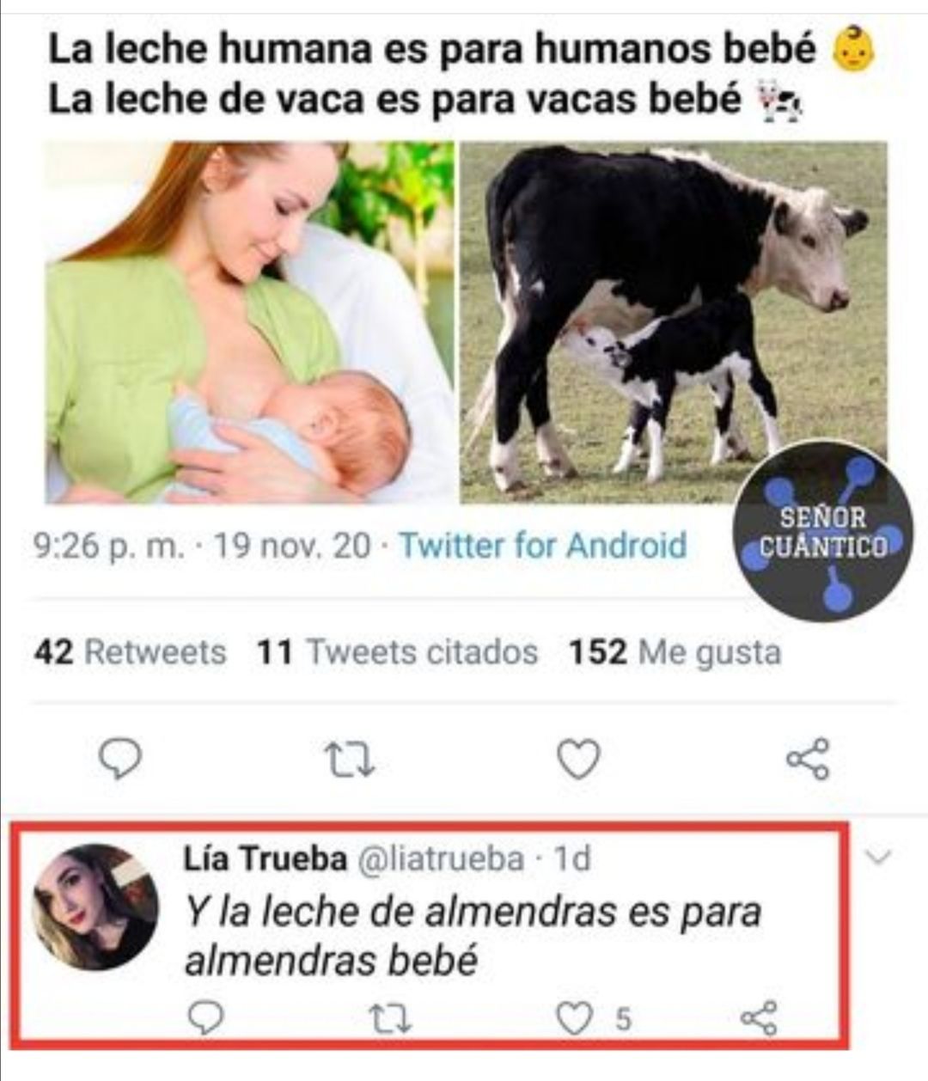Click the Señor Cuántico watermark logo
Image resolution: width=928 pixels, height=1081 pixels.
coord(822,532)
